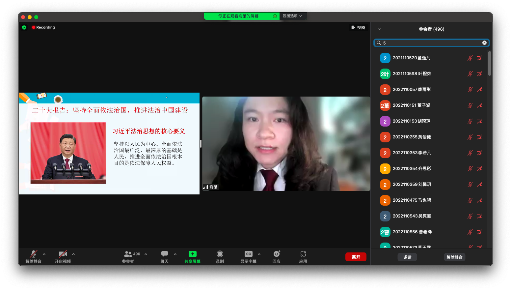Click the red leave meeting button

click(356, 257)
